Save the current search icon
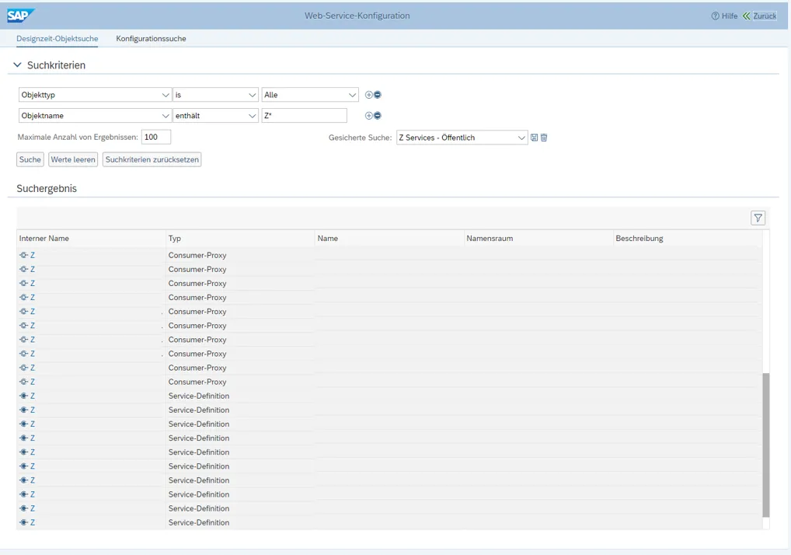This screenshot has width=791, height=555. click(535, 138)
